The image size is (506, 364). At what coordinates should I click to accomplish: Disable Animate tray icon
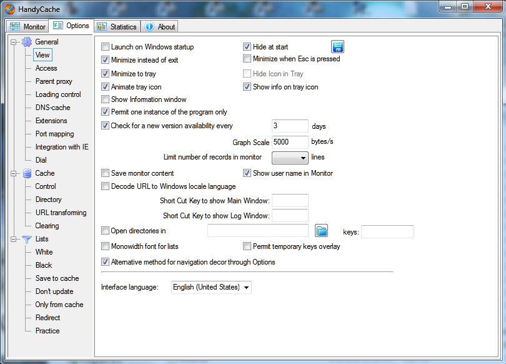[x=105, y=86]
